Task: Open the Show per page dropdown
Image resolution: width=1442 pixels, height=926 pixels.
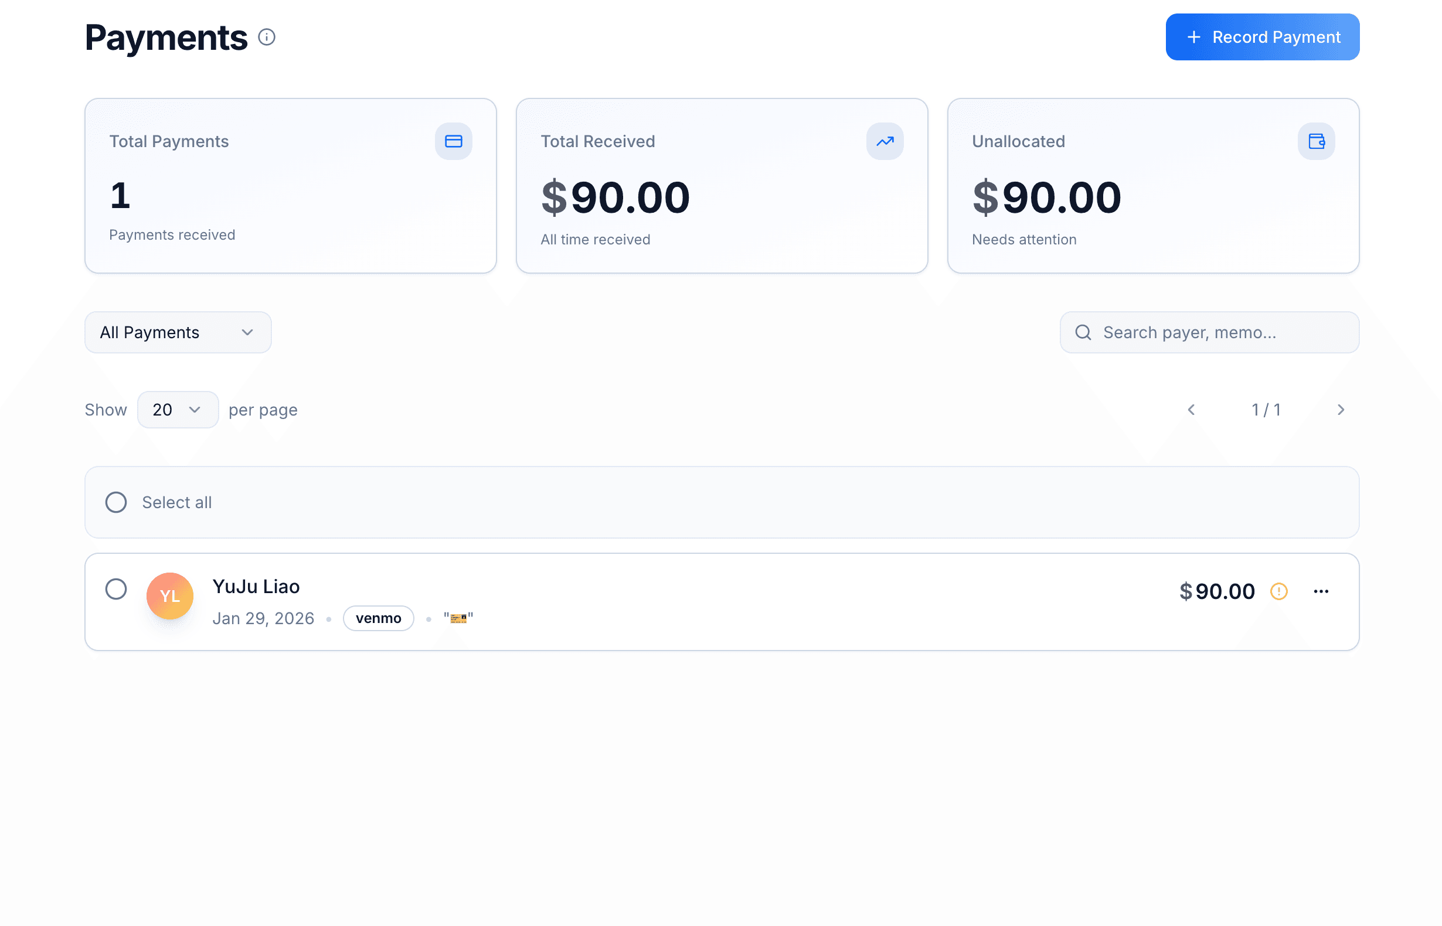Action: tap(178, 410)
